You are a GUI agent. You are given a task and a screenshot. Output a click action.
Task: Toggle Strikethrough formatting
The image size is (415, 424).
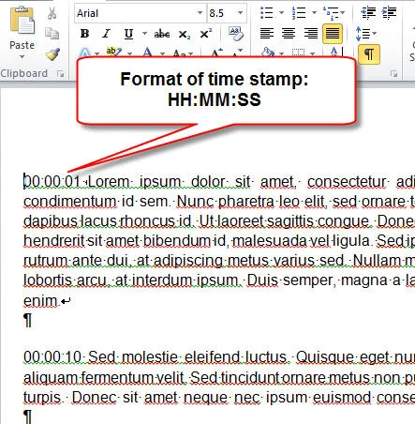[x=162, y=34]
